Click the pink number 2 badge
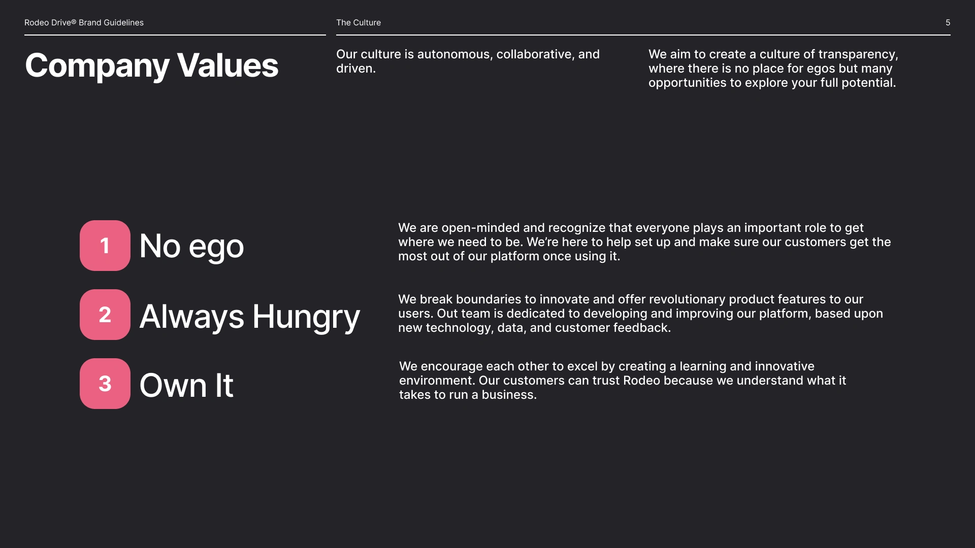Image resolution: width=975 pixels, height=548 pixels. tap(105, 315)
